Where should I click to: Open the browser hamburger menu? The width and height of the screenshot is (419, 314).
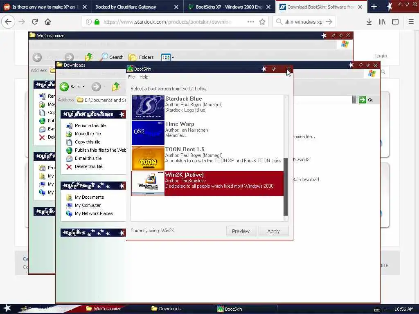[411, 22]
